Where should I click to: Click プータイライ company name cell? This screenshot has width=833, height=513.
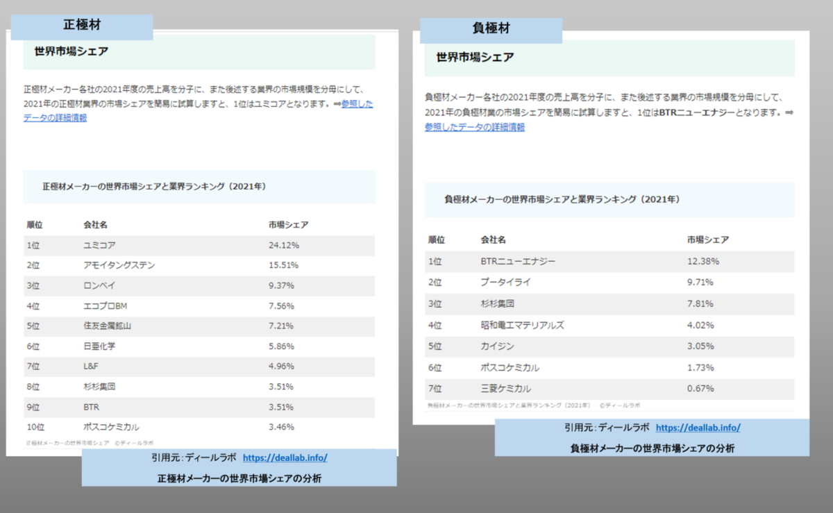pos(505,283)
